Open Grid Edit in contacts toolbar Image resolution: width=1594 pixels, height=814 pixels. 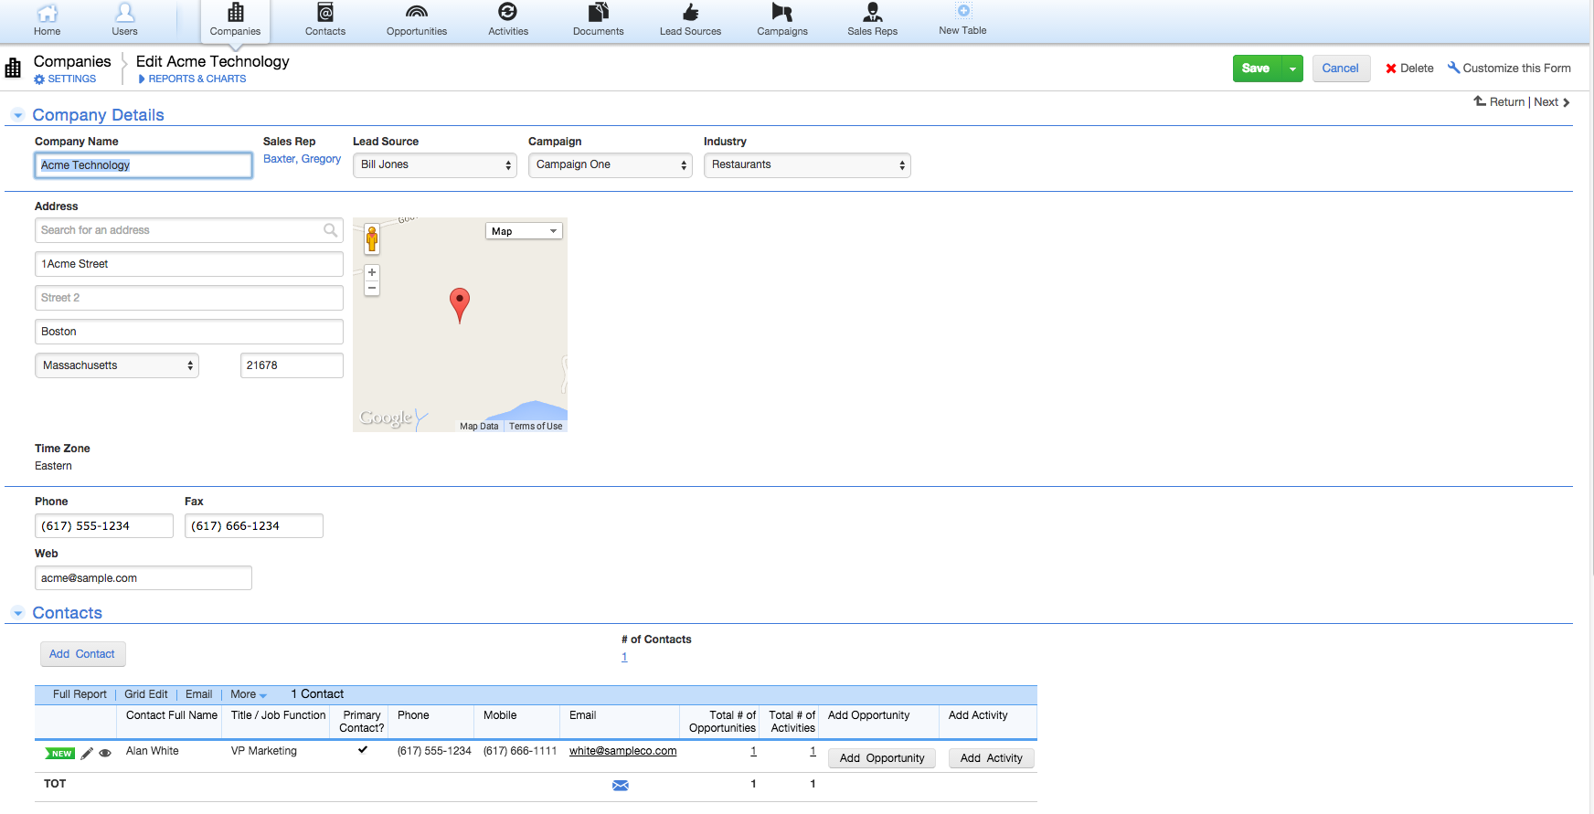(146, 694)
